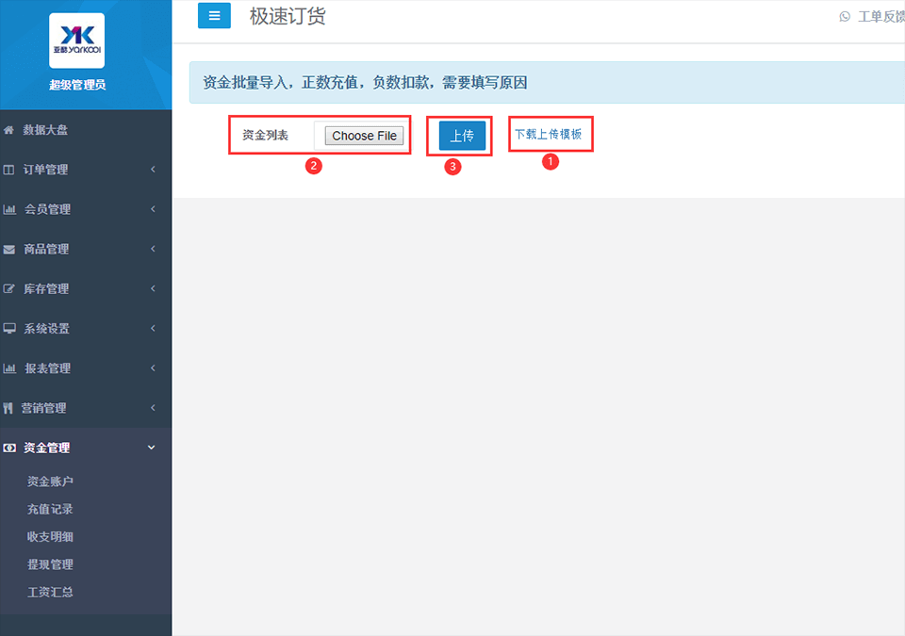
Task: Click the 资金批量导入 notice text
Action: tap(365, 83)
